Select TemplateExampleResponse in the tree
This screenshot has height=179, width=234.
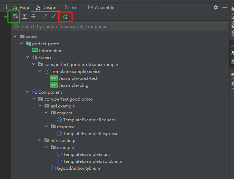[90, 134]
